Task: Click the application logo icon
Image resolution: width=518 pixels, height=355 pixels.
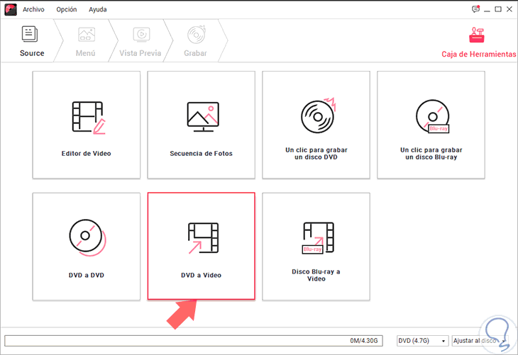Action: pyautogui.click(x=11, y=10)
